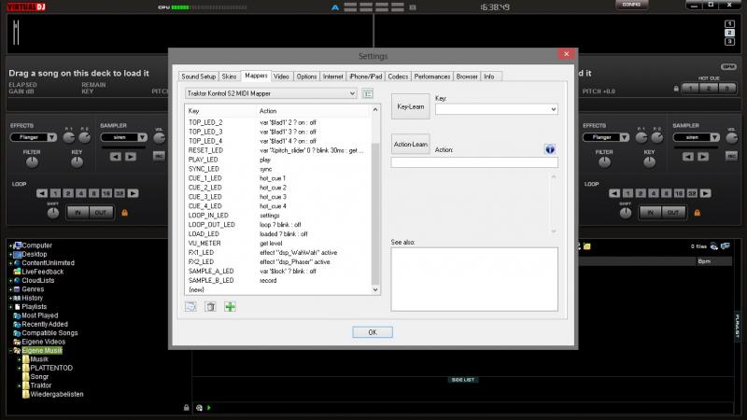Toggle right deck hot cue 2

(x=709, y=88)
